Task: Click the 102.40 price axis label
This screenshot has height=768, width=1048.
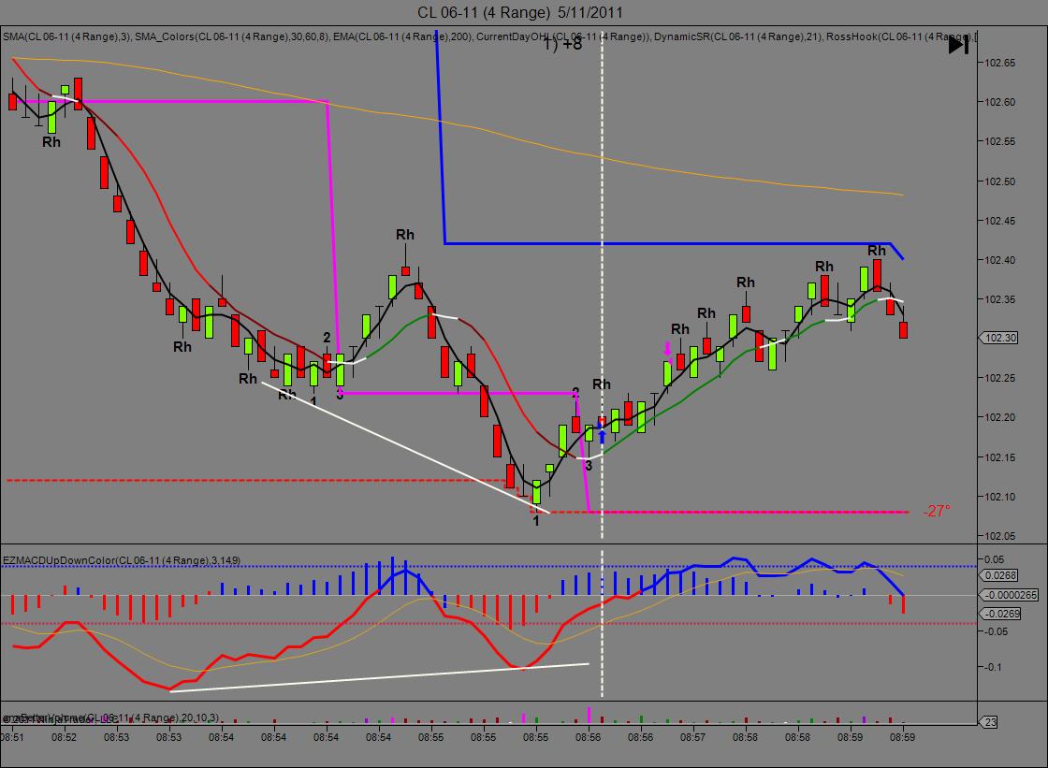Action: (x=1000, y=260)
